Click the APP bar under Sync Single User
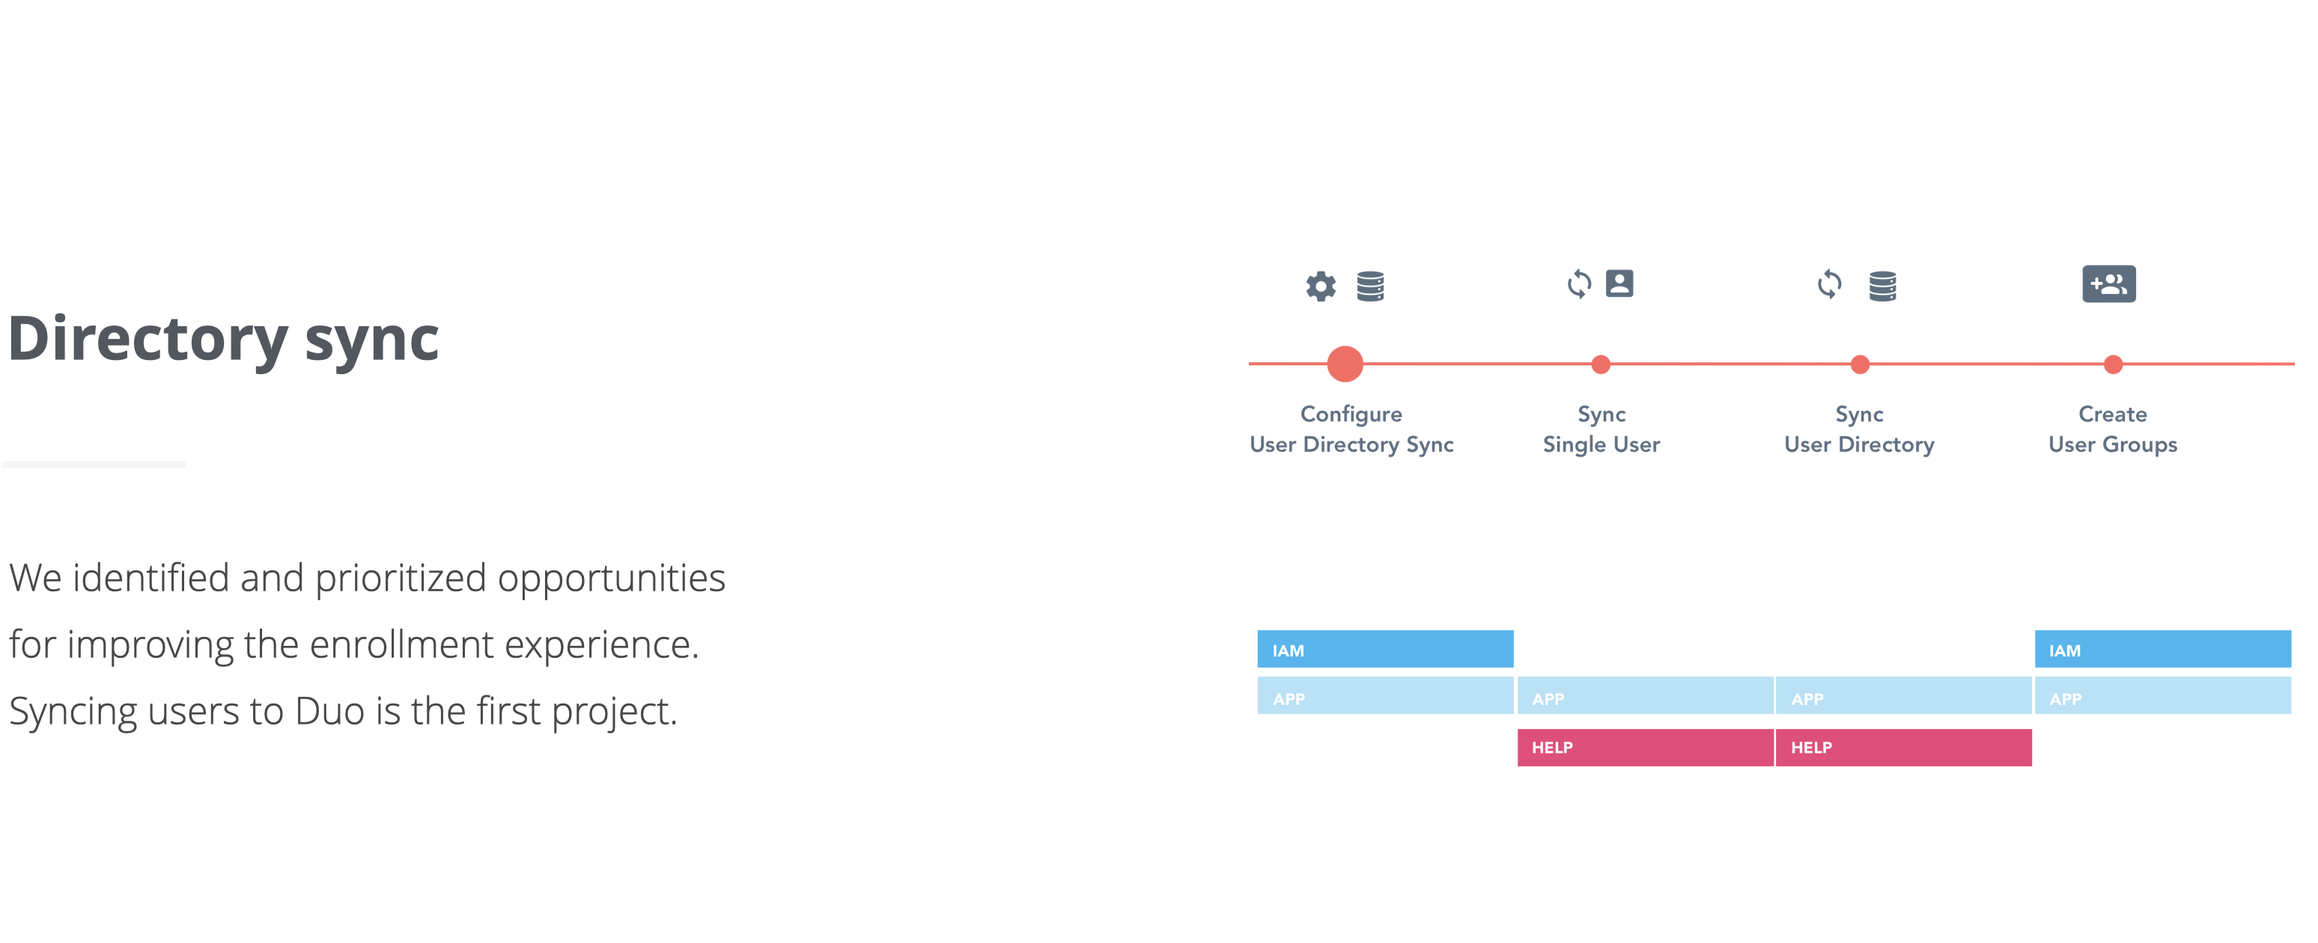The image size is (2318, 943). [1645, 695]
